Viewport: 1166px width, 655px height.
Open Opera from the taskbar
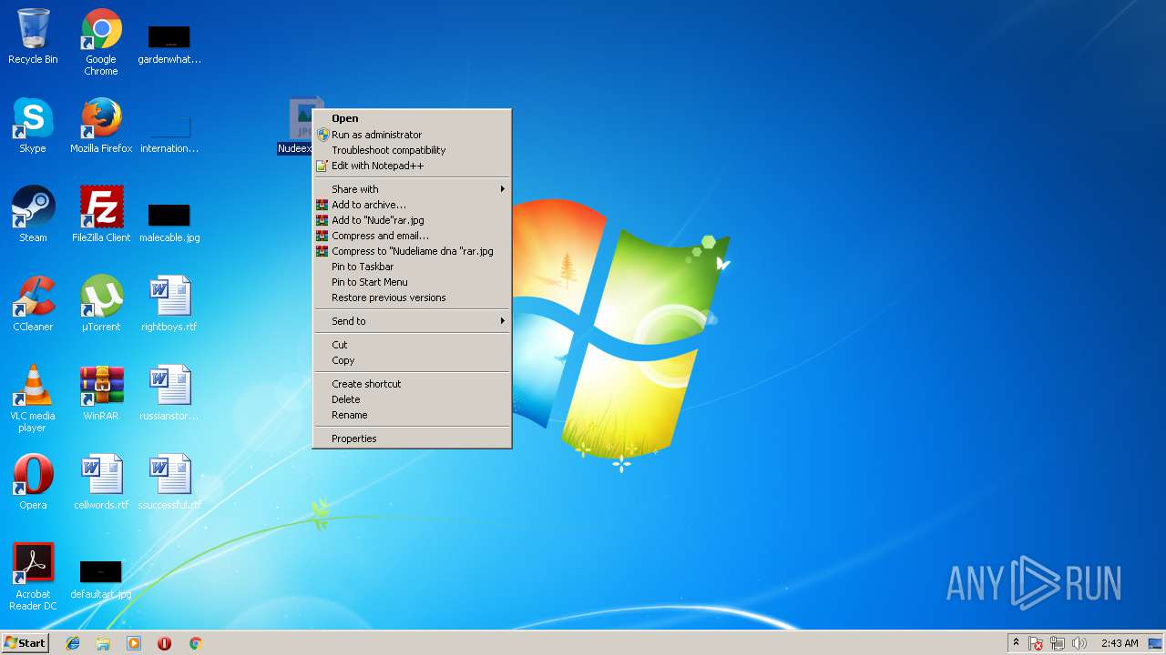(x=164, y=643)
